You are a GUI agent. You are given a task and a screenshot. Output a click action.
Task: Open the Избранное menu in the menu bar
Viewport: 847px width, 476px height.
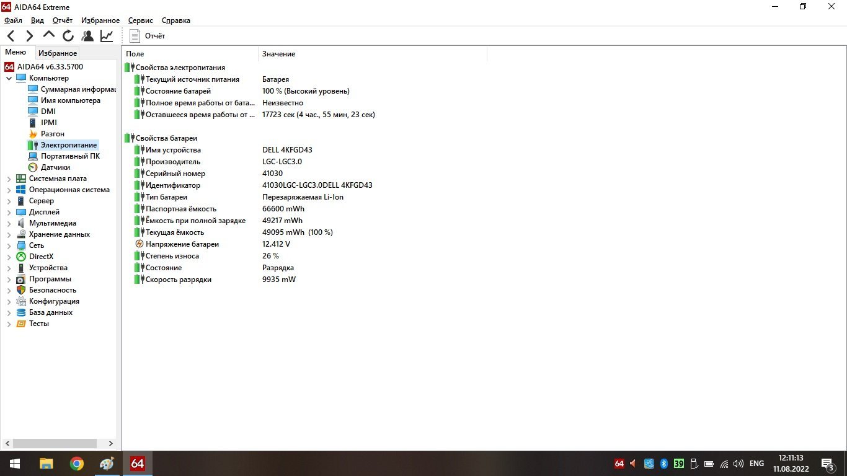100,20
